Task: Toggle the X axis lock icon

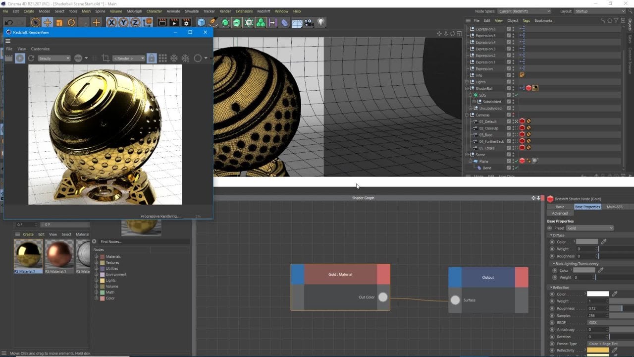Action: coord(111,22)
